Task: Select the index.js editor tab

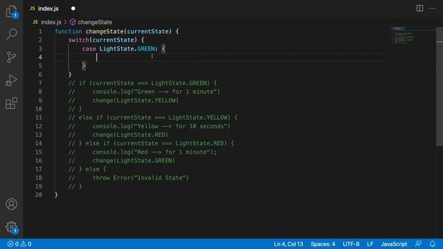Action: [53, 8]
